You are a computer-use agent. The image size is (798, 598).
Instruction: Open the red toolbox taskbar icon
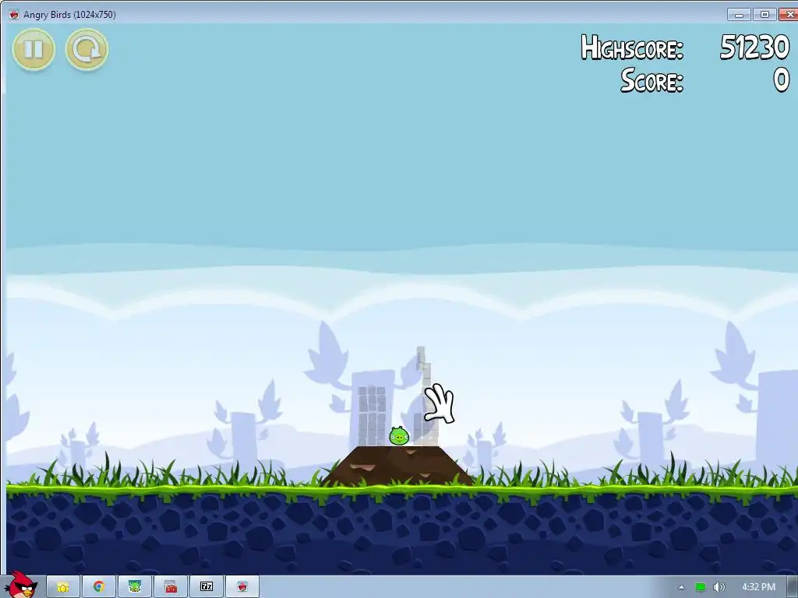(171, 586)
